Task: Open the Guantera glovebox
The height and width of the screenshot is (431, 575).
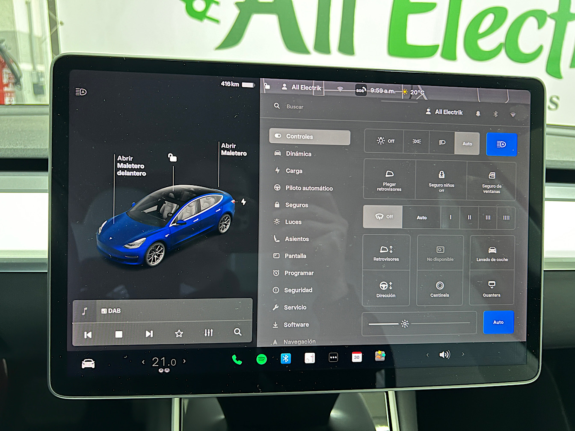Action: (492, 289)
